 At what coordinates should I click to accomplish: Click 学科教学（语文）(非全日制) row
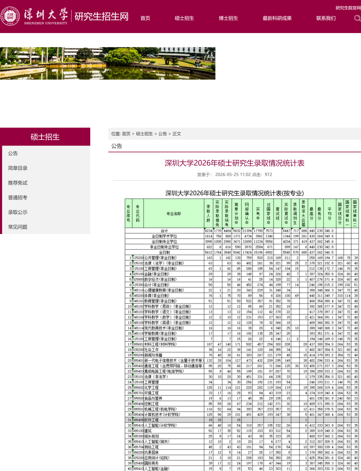pos(242,312)
